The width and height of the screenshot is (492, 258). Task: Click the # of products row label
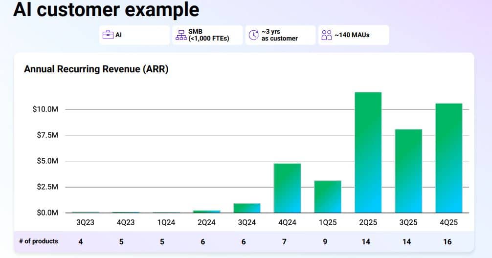(x=39, y=241)
